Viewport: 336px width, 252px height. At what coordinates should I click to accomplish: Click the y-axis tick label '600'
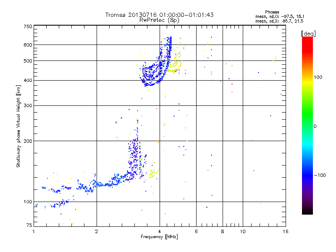pyautogui.click(x=28, y=45)
